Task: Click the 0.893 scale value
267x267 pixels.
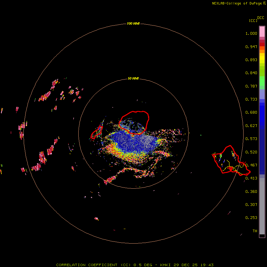Action: pos(251,60)
